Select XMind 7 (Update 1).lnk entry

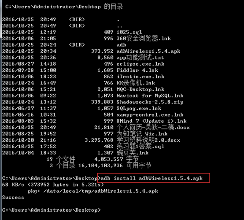pyautogui.click(x=152, y=121)
